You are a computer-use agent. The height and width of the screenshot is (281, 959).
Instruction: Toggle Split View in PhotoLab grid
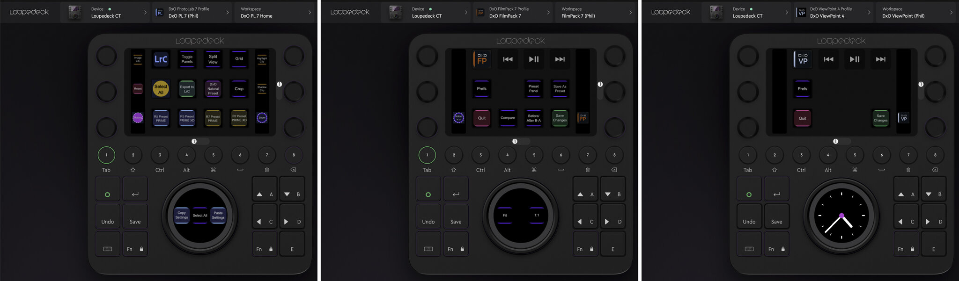click(213, 59)
